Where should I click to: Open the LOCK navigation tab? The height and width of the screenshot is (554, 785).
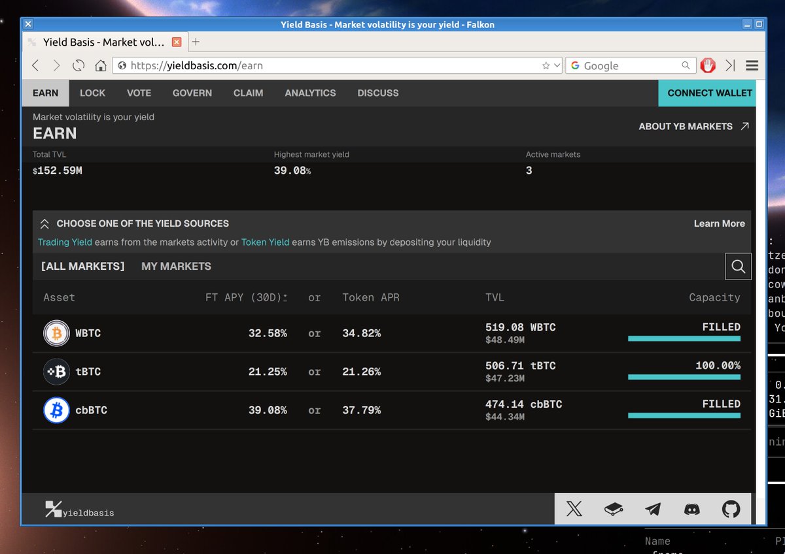click(92, 93)
